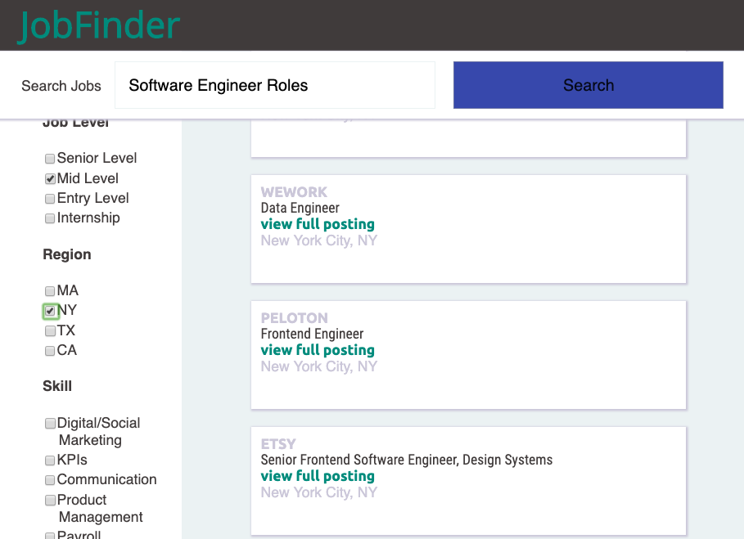Viewport: 744px width, 539px height.
Task: Open Etsy Senior Frontend Engineer full posting
Action: point(318,476)
